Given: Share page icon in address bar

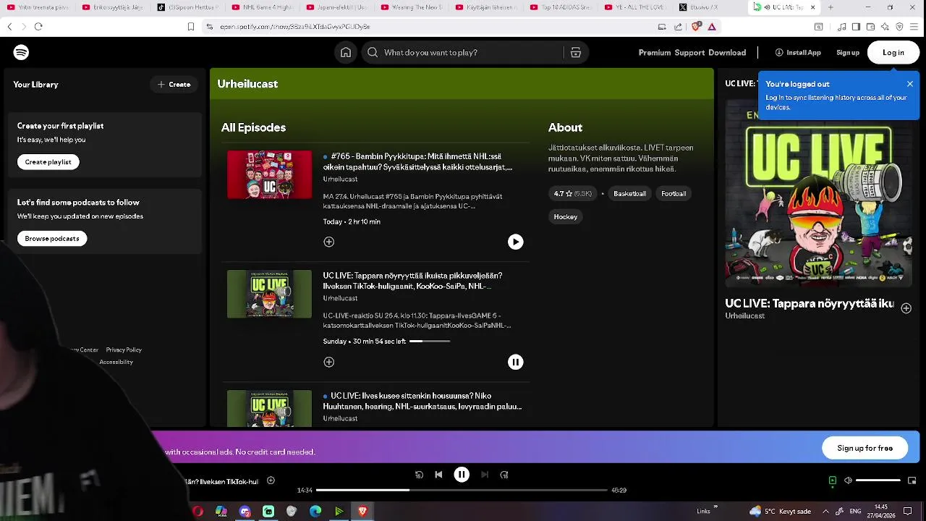Looking at the screenshot, I should (x=678, y=27).
